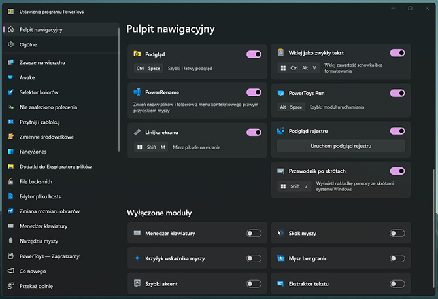The image size is (438, 299).
Task: Enable the Menedżer klawiatury card toggle
Action: (x=254, y=233)
